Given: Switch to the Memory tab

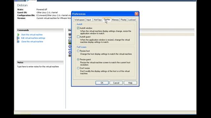Looking at the screenshot, I should [x=115, y=20].
